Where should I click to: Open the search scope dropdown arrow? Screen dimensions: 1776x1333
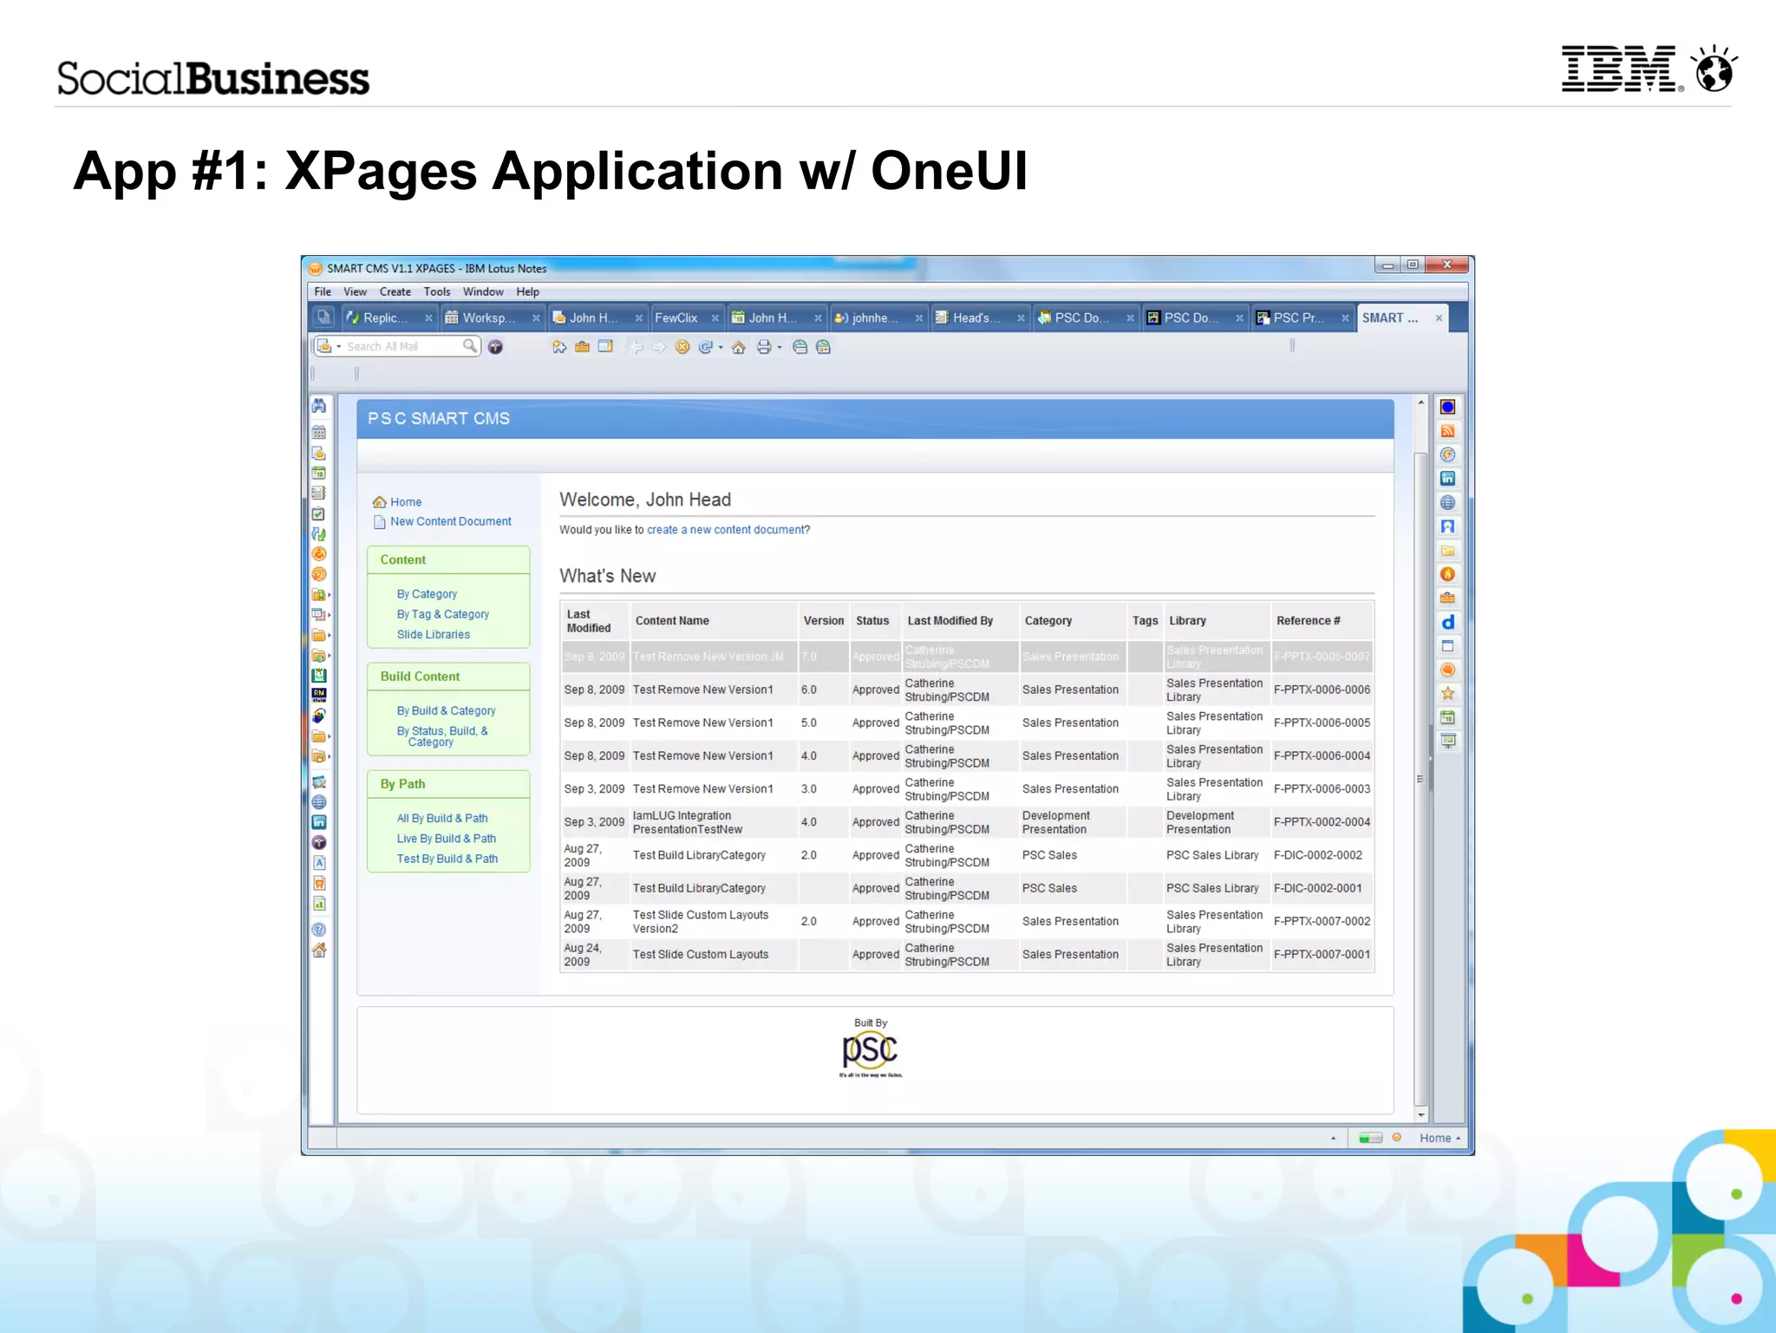339,347
